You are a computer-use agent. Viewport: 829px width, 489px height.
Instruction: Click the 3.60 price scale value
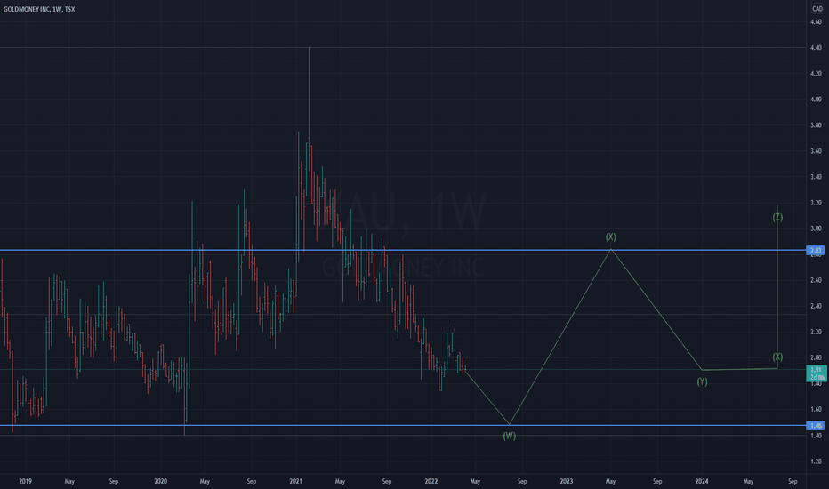point(816,151)
